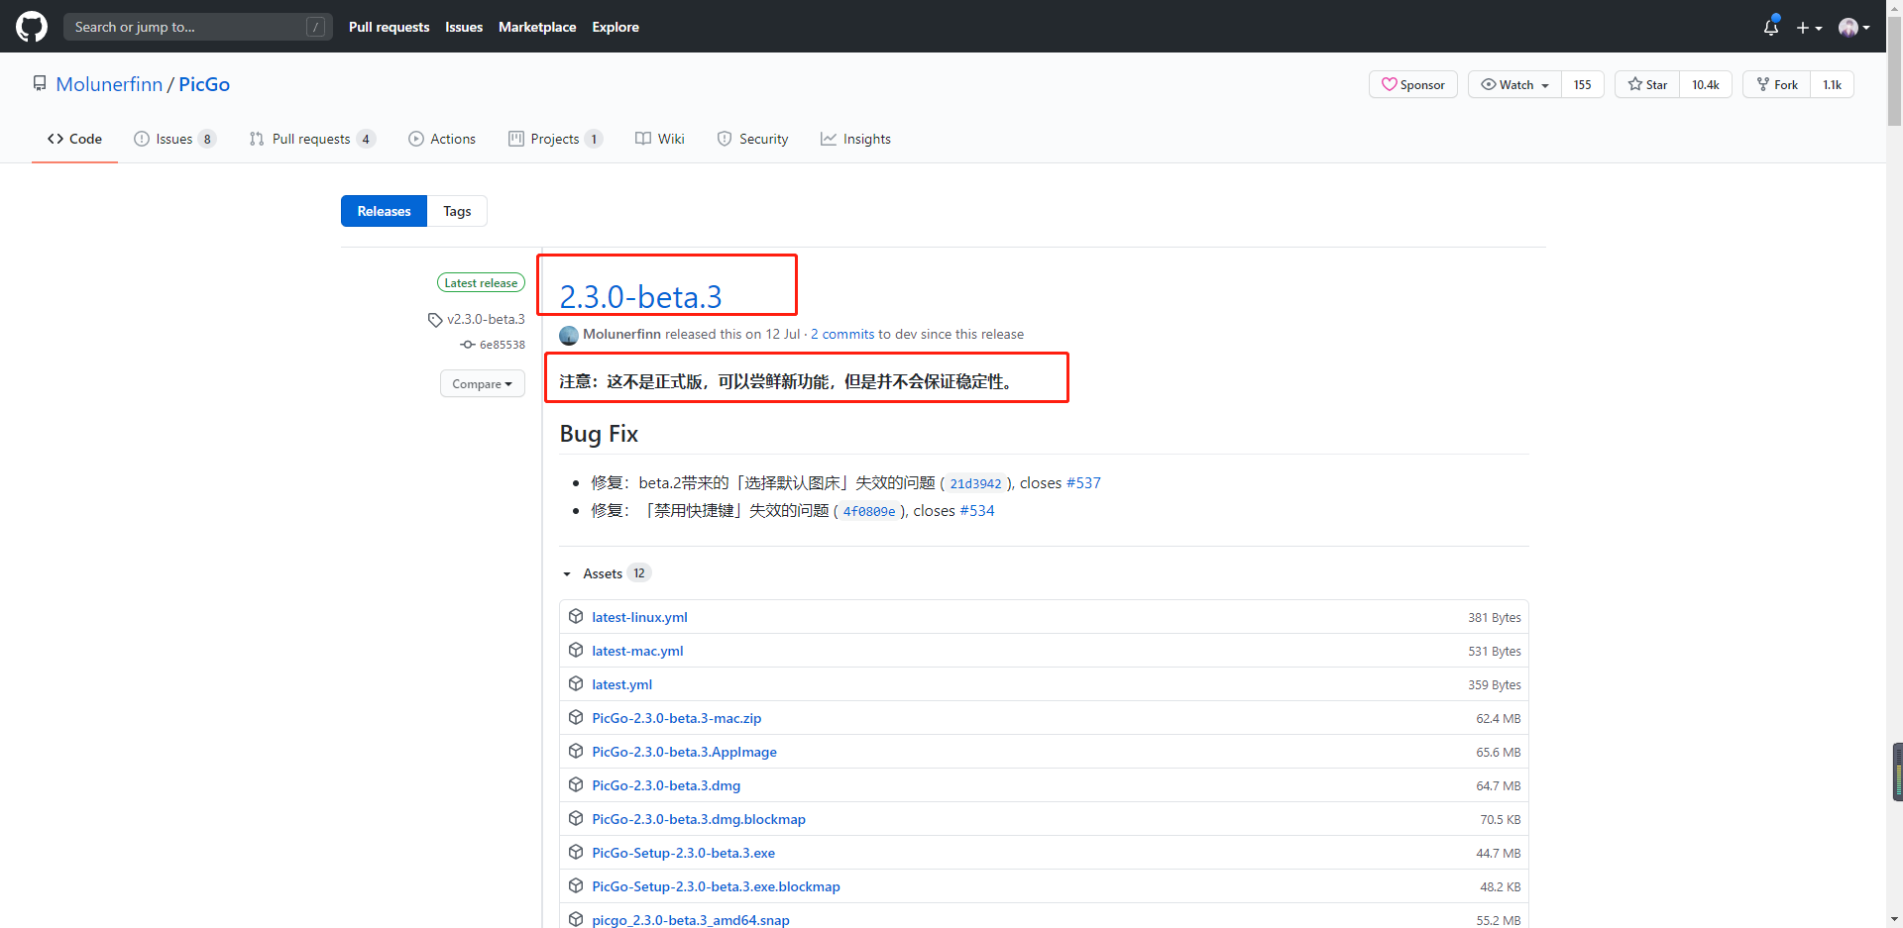Image resolution: width=1903 pixels, height=928 pixels.
Task: Open the 6e85538 commit hash link
Action: [503, 345]
